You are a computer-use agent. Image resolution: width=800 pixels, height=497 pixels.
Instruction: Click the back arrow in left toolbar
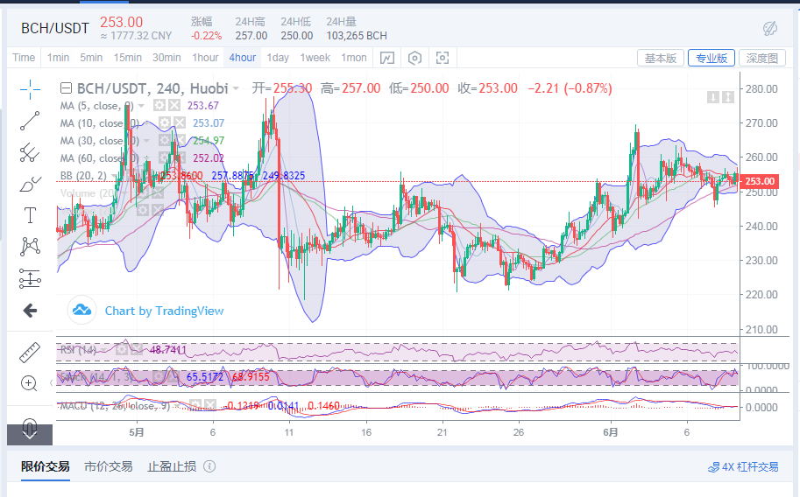click(x=30, y=311)
